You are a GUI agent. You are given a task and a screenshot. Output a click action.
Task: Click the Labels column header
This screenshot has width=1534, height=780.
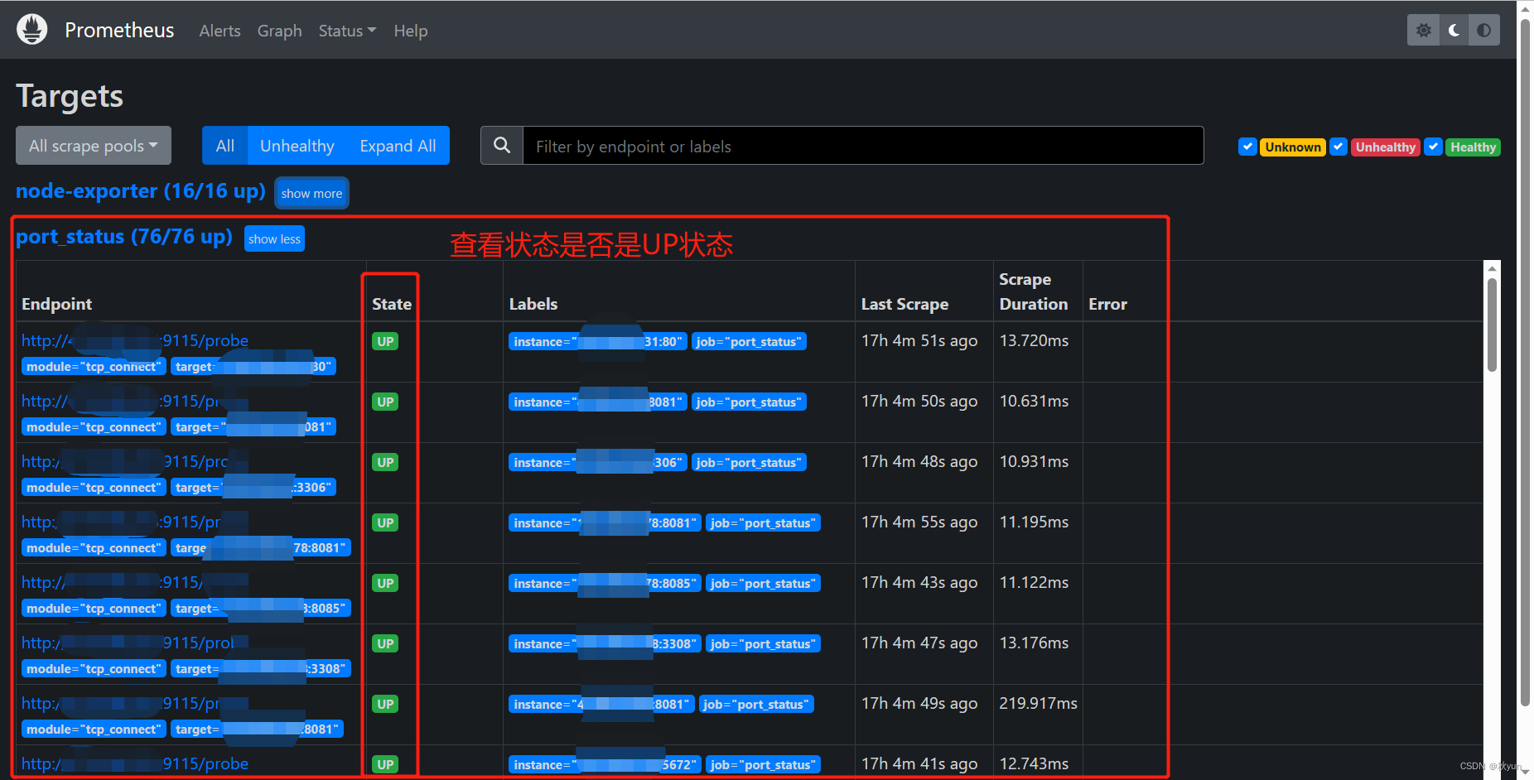533,304
